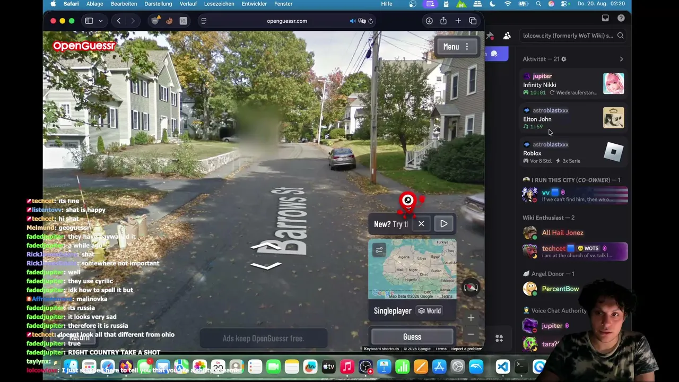Open the Apple menu
Screen dimensions: 679x382
click(53, 4)
